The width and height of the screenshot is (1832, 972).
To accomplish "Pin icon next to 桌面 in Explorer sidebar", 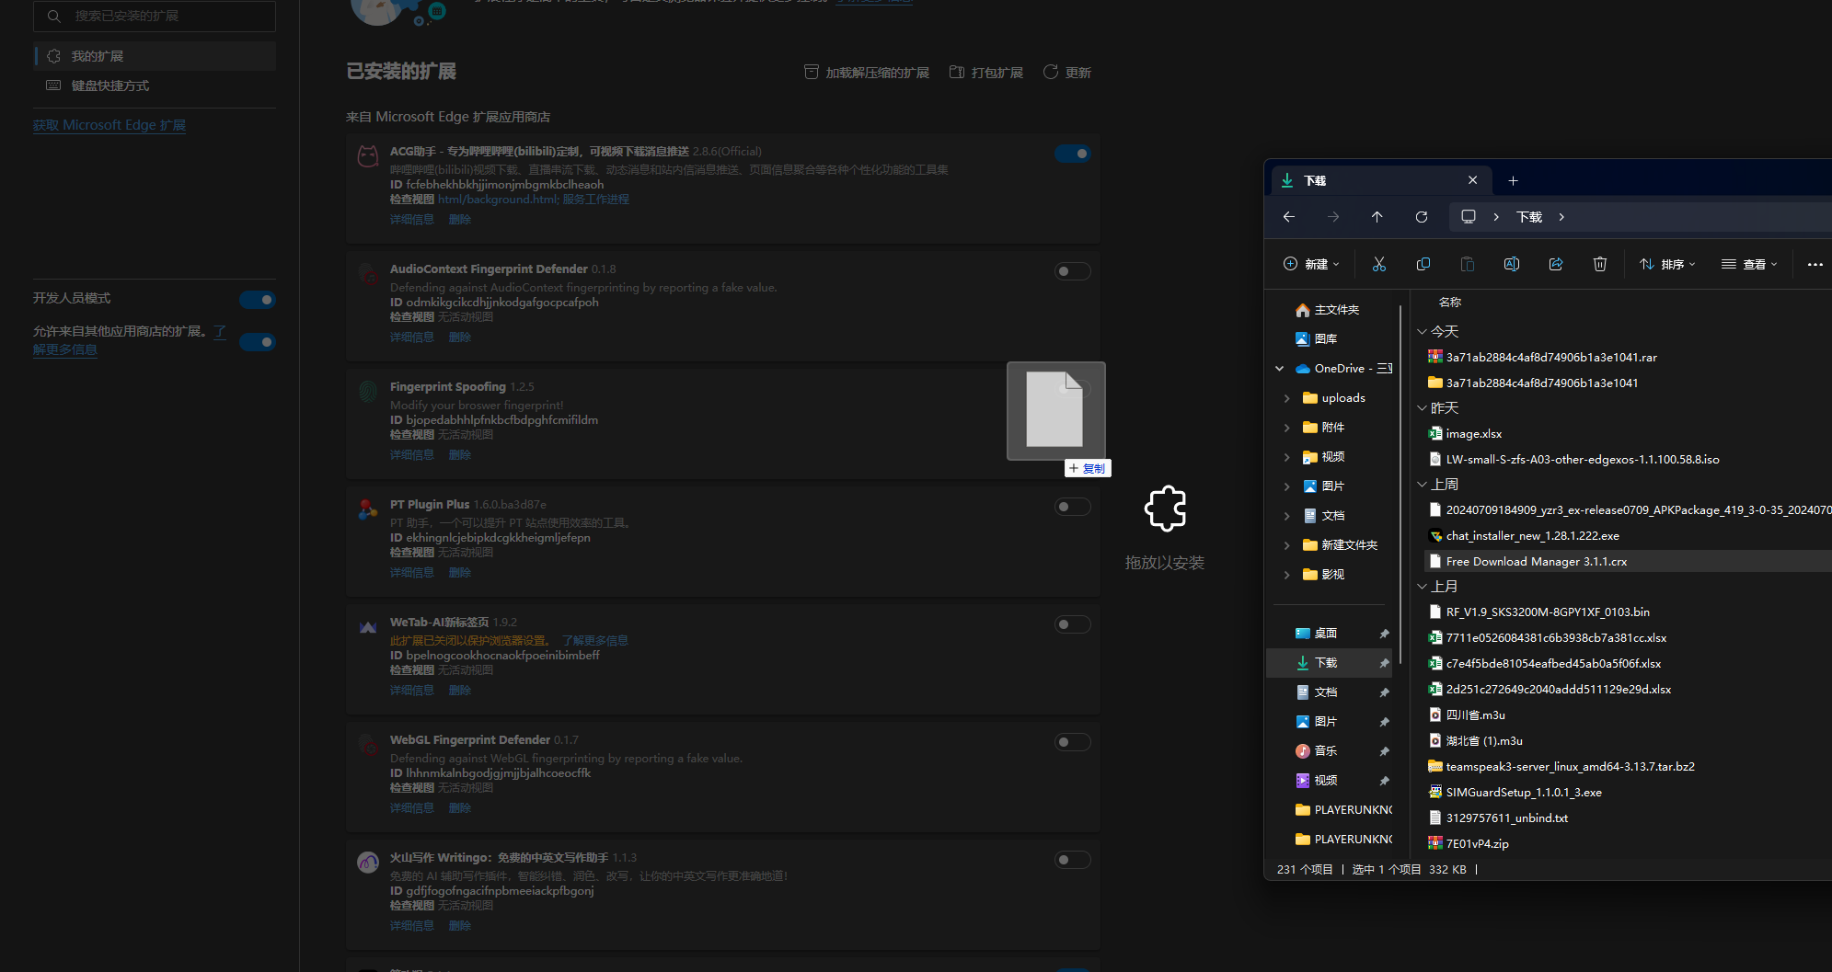I will [x=1383, y=634].
